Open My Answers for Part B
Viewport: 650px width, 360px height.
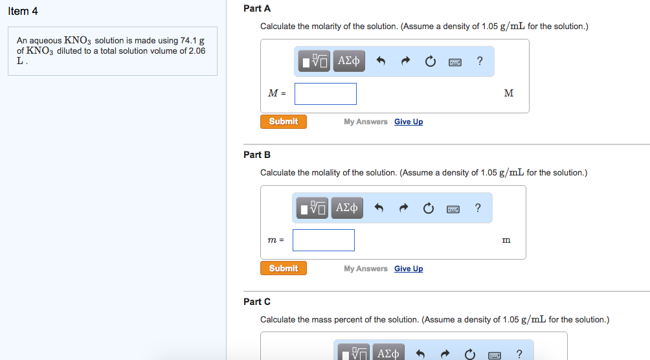pyautogui.click(x=366, y=268)
